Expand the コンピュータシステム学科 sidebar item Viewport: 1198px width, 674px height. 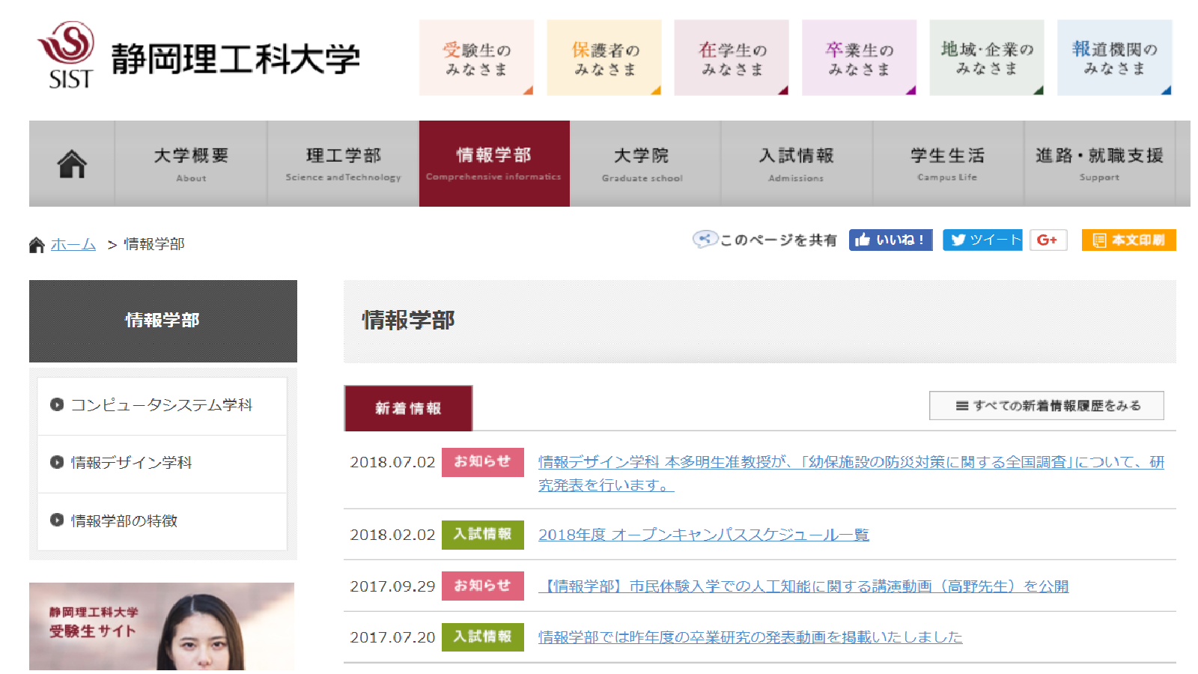(161, 405)
